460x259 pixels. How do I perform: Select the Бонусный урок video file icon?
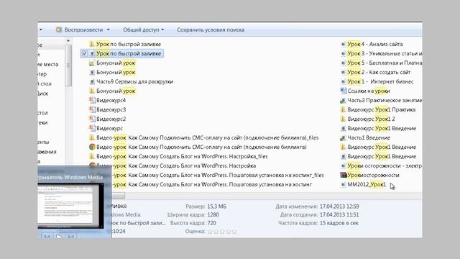click(92, 72)
